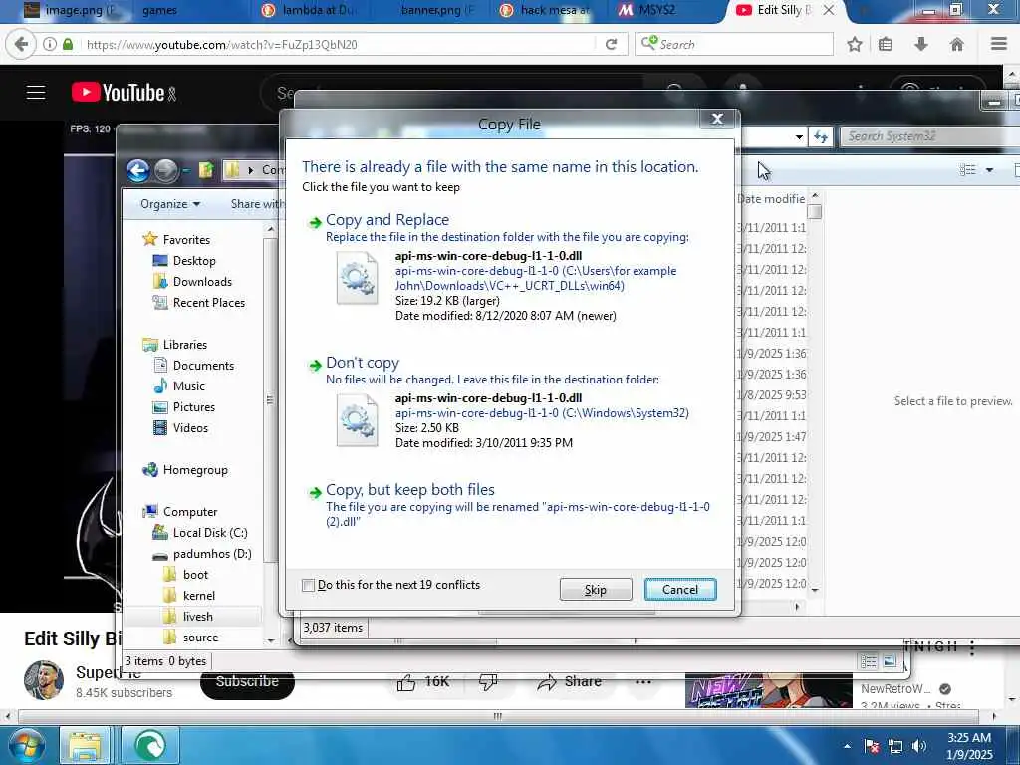Click the Date modified column header
The width and height of the screenshot is (1020, 765).
click(x=772, y=198)
